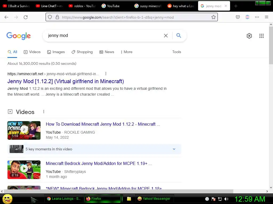
Task: Open How To Download Minecraft Jenny Mod video
Action: [x=103, y=124]
